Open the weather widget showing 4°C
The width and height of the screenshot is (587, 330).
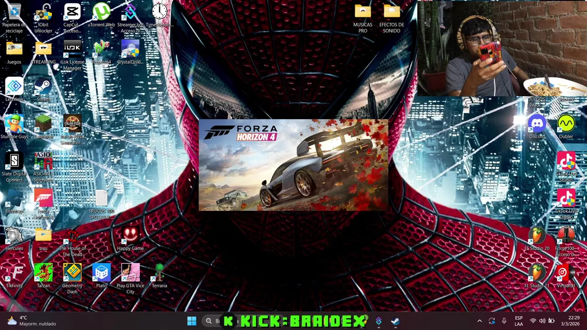point(31,321)
